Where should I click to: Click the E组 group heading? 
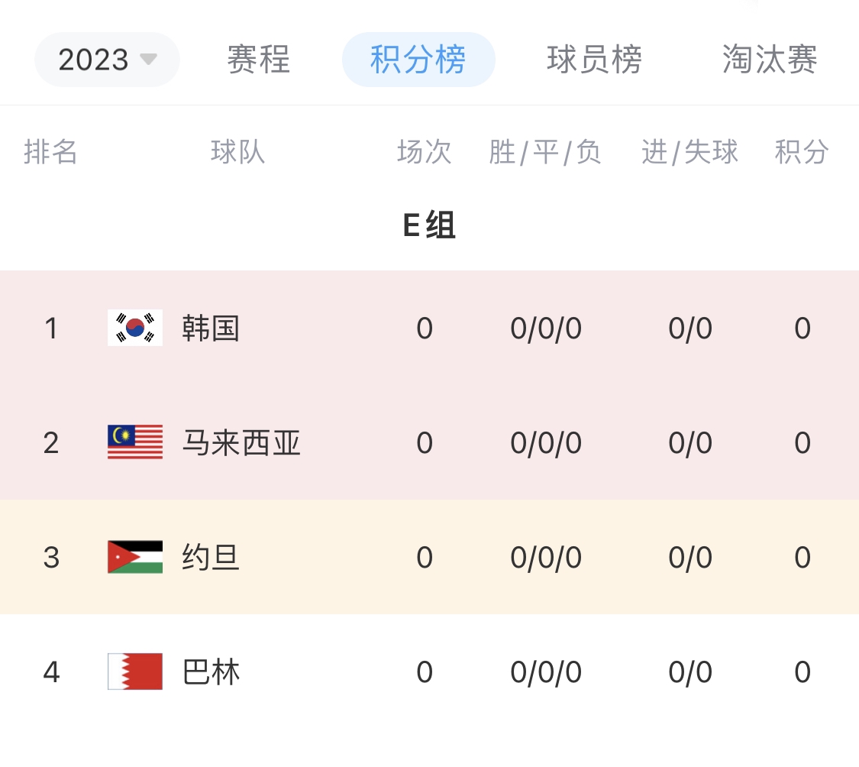click(429, 225)
